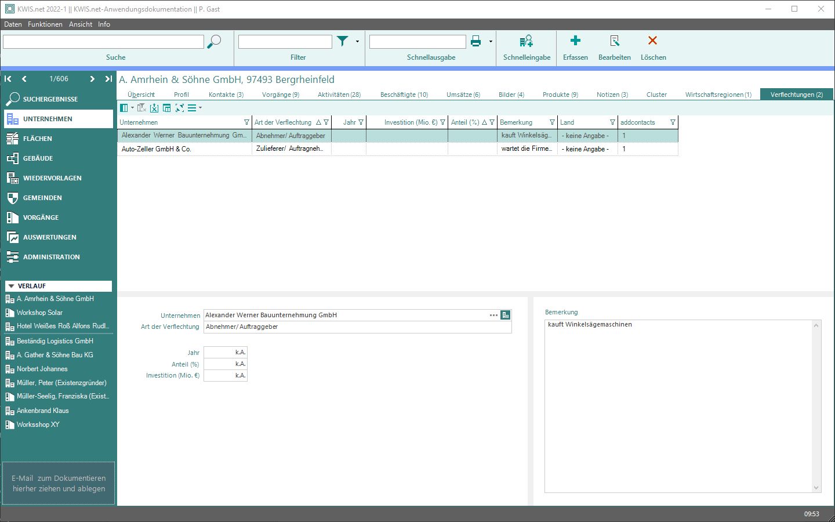Select Gebäude in sidebar
835x522 pixels.
[58, 158]
